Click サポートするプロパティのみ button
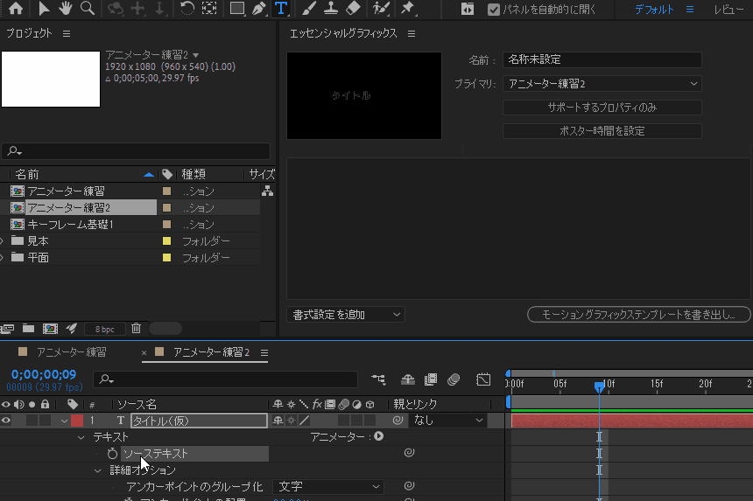The height and width of the screenshot is (501, 753). [x=602, y=108]
